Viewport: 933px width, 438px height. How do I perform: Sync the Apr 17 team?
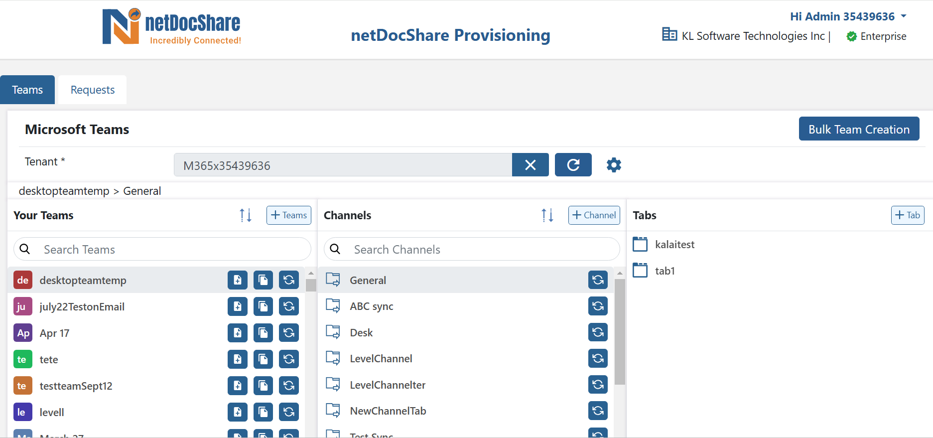289,333
